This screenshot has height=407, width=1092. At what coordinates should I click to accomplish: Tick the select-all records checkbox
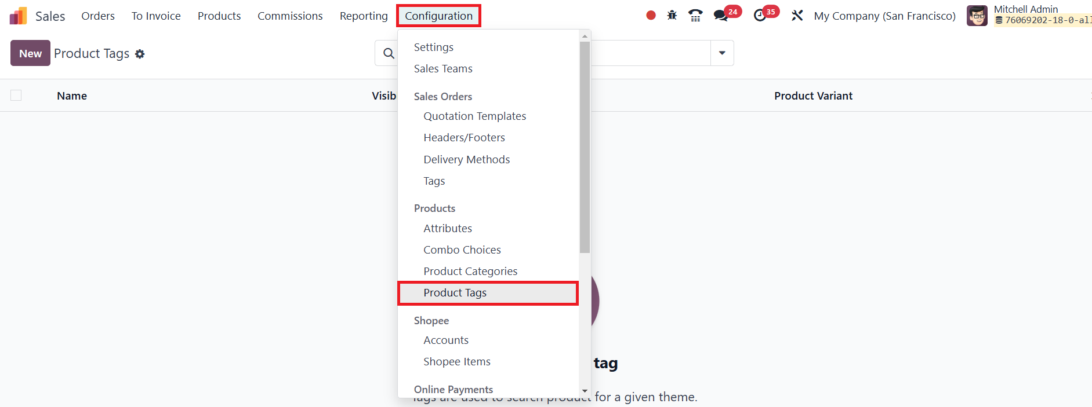click(x=16, y=96)
